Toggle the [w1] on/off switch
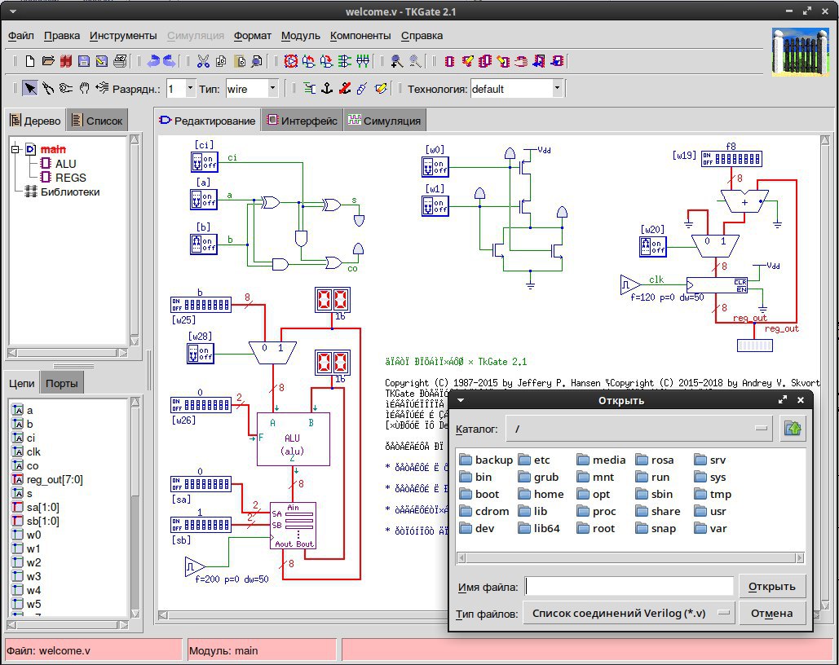839x665 pixels. coord(435,206)
